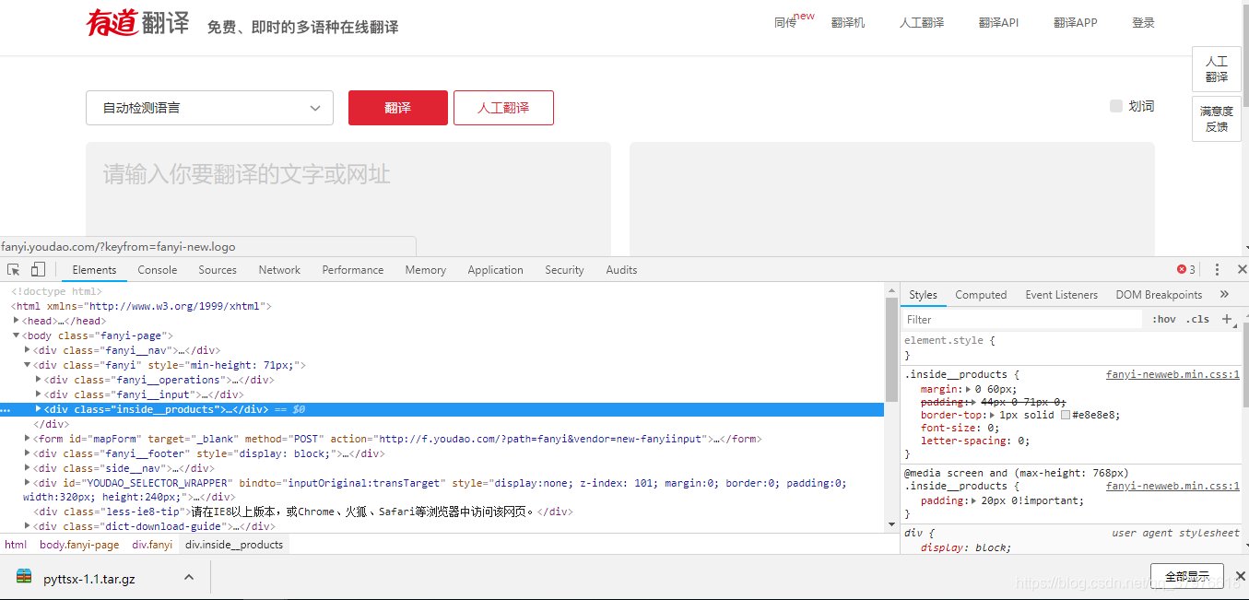Open download options arrow for pyttsx file
Screen dimensions: 1249x600
tap(189, 578)
